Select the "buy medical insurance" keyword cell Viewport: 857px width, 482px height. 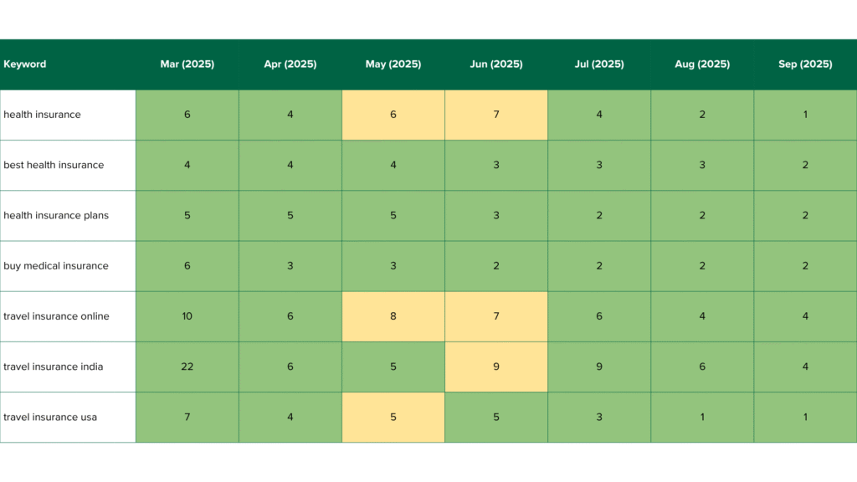[56, 266]
